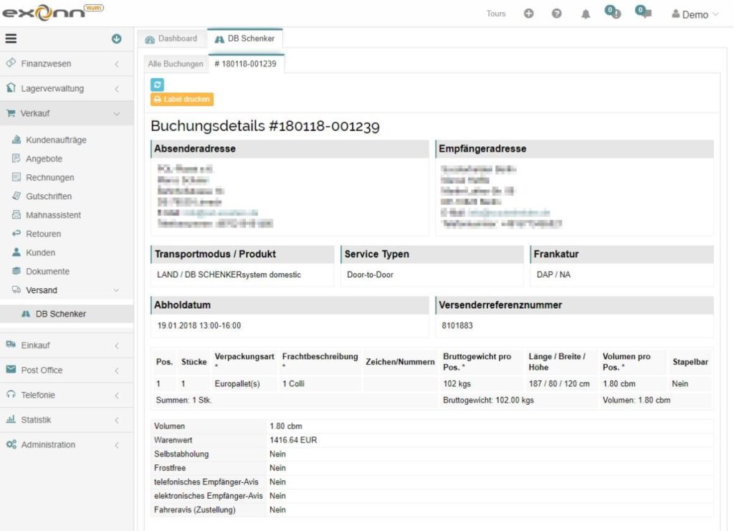Expand the Einkauf chevron
734x531 pixels.
pos(117,345)
